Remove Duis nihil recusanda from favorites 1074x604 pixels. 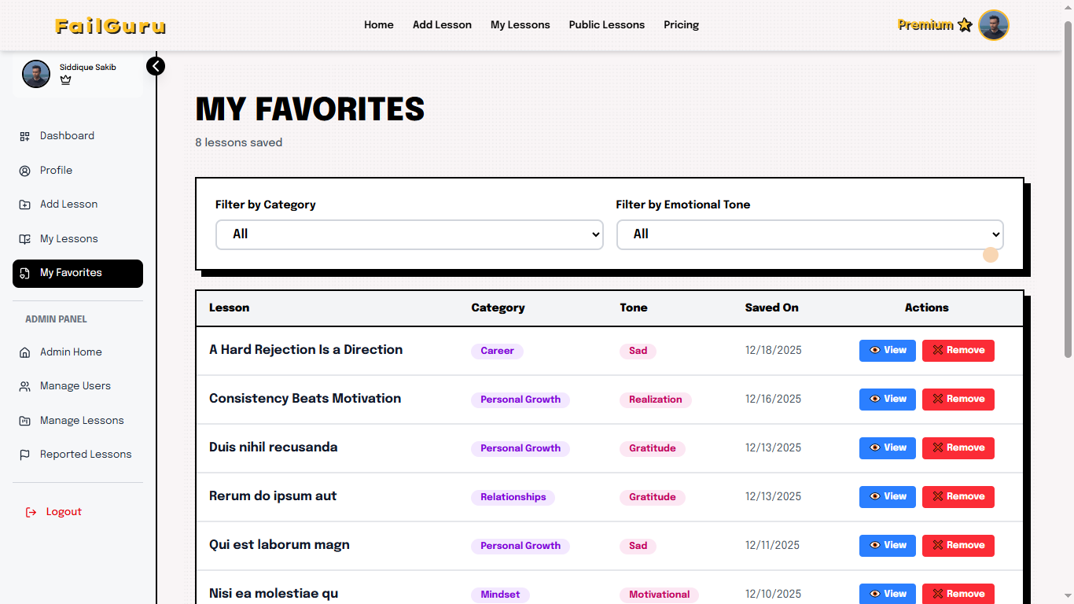958,448
